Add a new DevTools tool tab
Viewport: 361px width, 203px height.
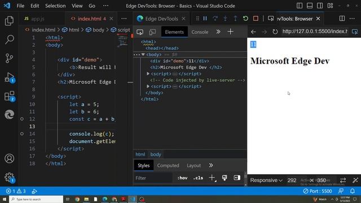click(231, 32)
